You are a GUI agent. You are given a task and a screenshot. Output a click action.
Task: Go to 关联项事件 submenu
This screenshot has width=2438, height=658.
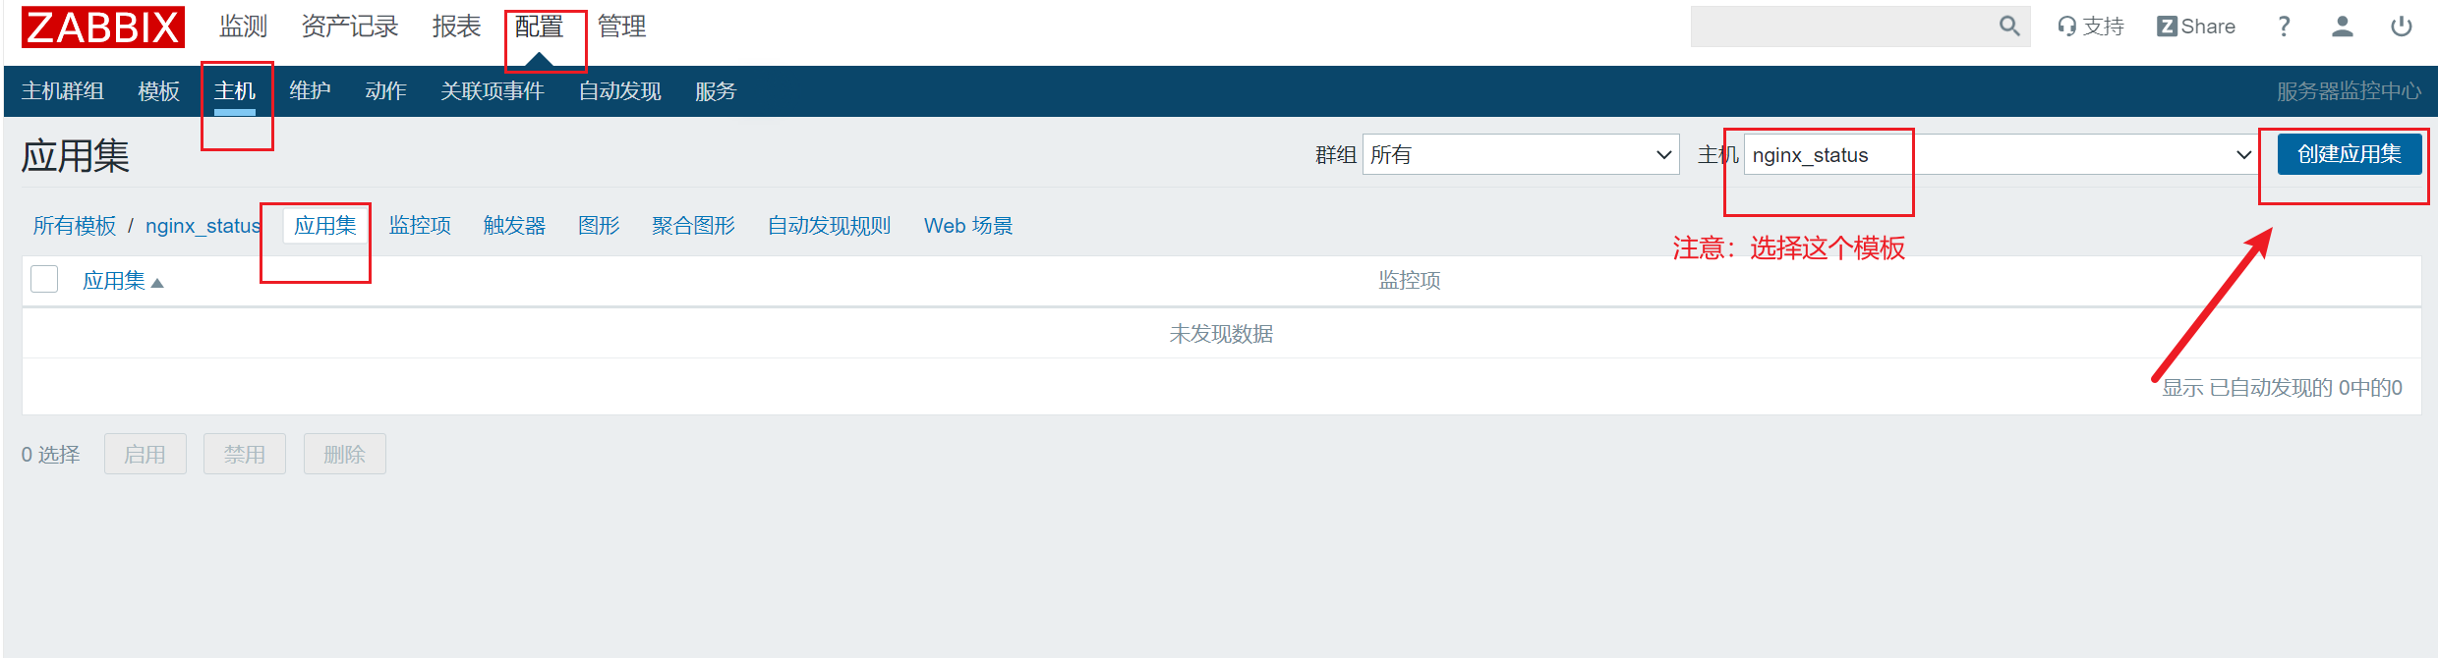tap(493, 91)
